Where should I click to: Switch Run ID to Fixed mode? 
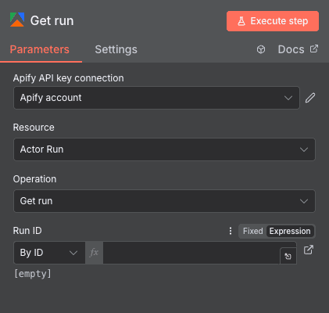pos(252,231)
